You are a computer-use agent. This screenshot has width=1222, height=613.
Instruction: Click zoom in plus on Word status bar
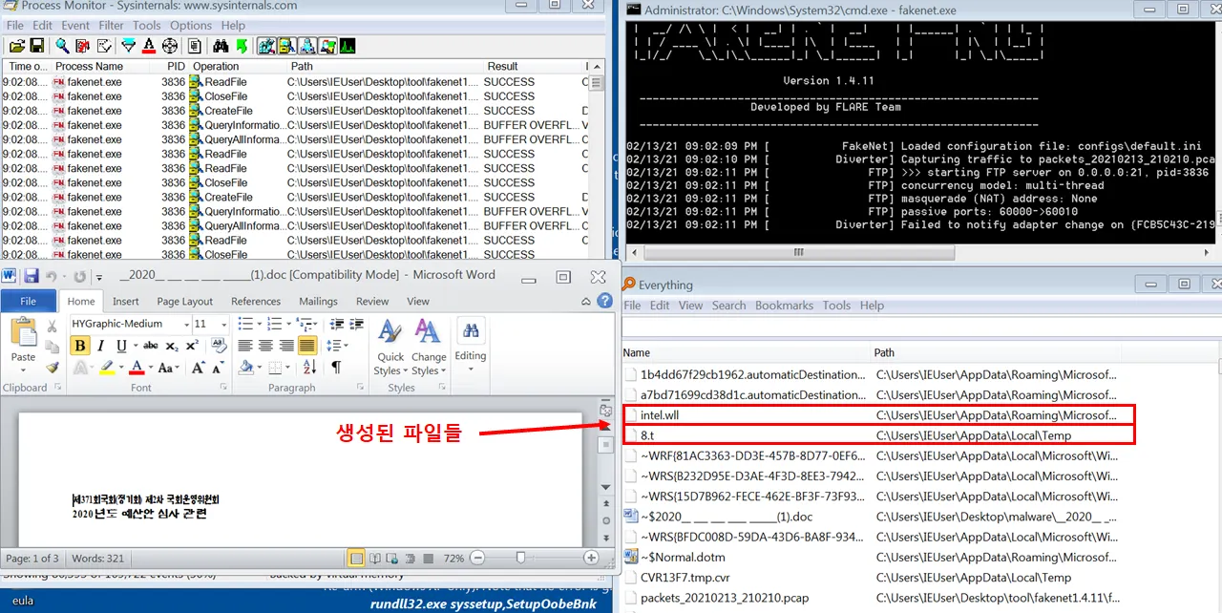(591, 558)
